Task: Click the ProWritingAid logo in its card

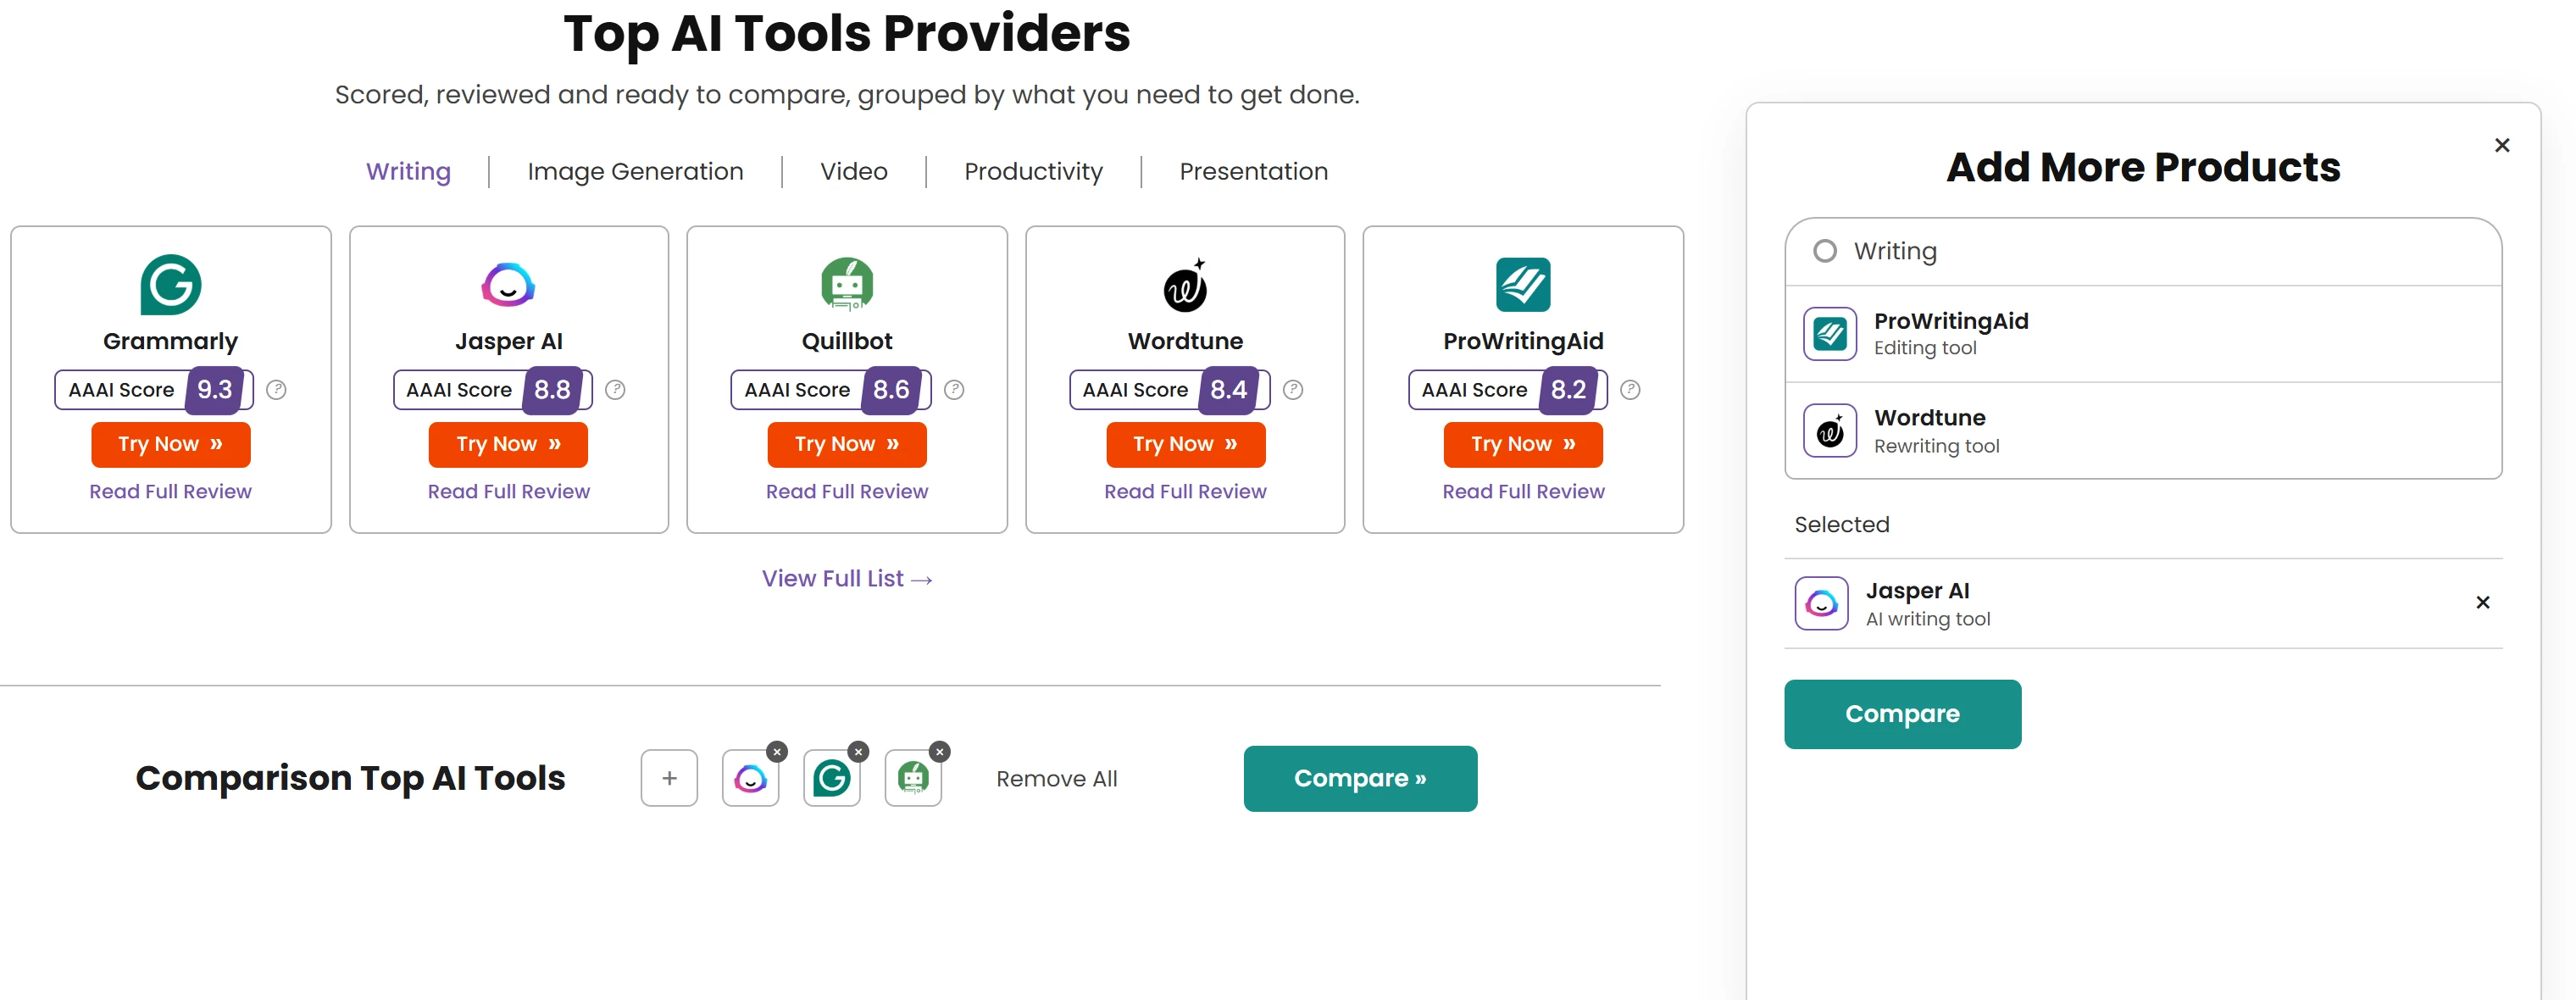Action: (1523, 285)
